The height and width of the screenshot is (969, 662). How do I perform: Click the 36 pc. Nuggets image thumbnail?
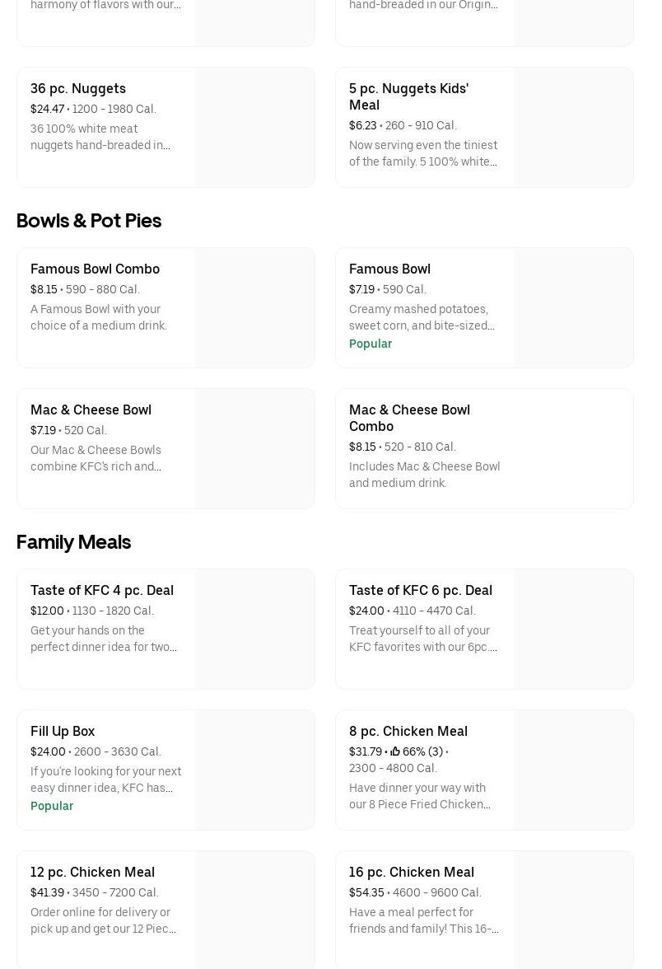click(254, 128)
